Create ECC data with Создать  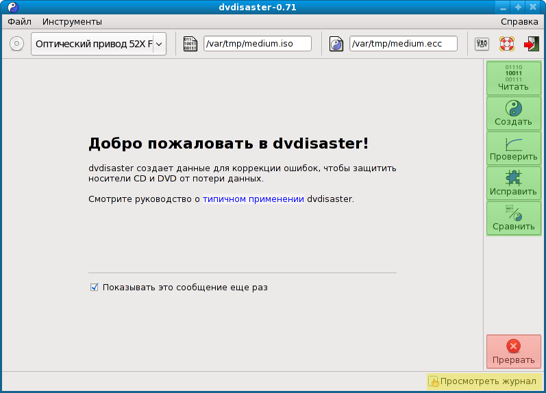[514, 113]
